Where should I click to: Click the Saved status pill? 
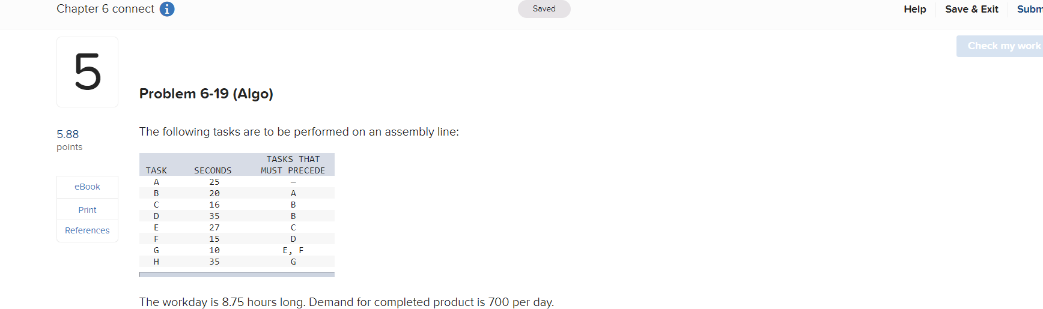click(544, 9)
